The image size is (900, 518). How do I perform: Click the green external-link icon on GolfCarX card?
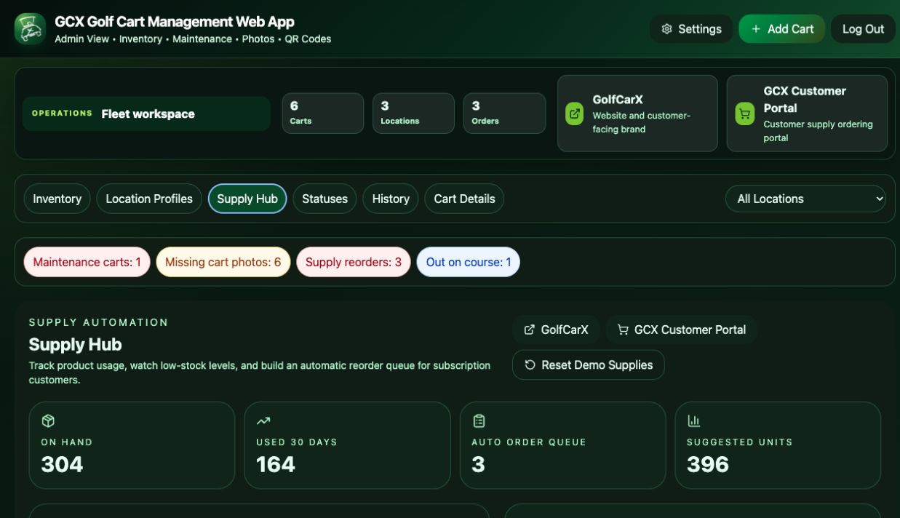tap(575, 113)
